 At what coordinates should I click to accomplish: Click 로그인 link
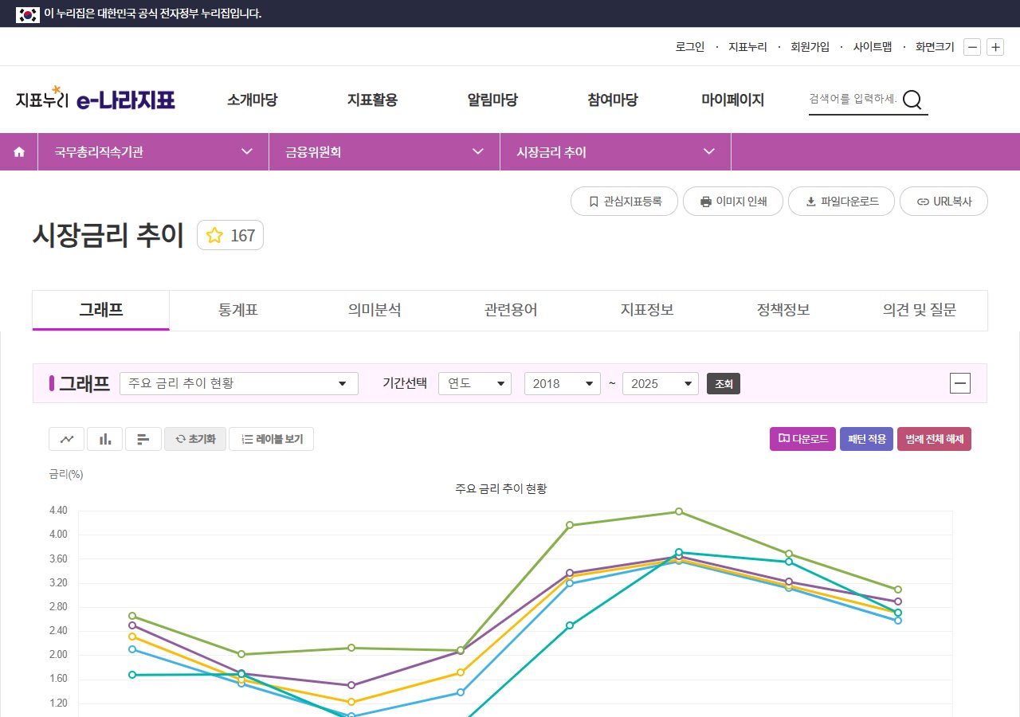690,47
